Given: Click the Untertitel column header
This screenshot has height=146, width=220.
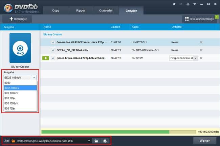Looking at the screenshot, I should click(177, 27).
